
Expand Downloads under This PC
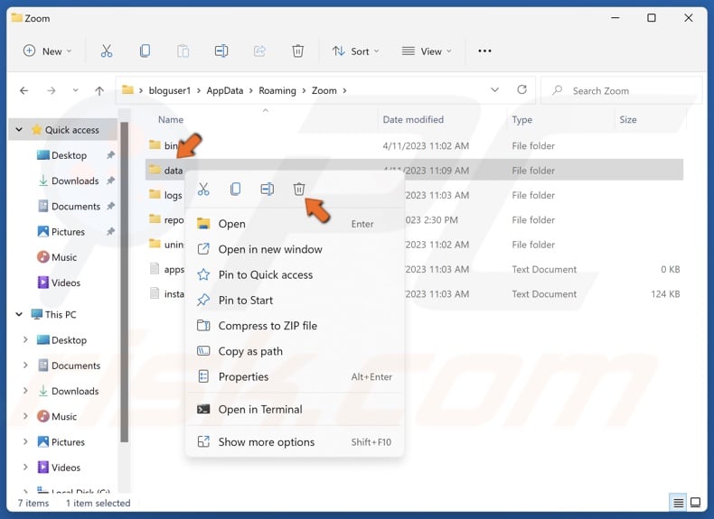(25, 391)
